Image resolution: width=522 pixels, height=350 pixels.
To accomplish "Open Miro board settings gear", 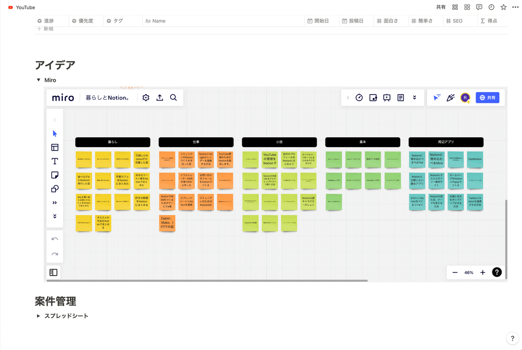I will pyautogui.click(x=146, y=98).
